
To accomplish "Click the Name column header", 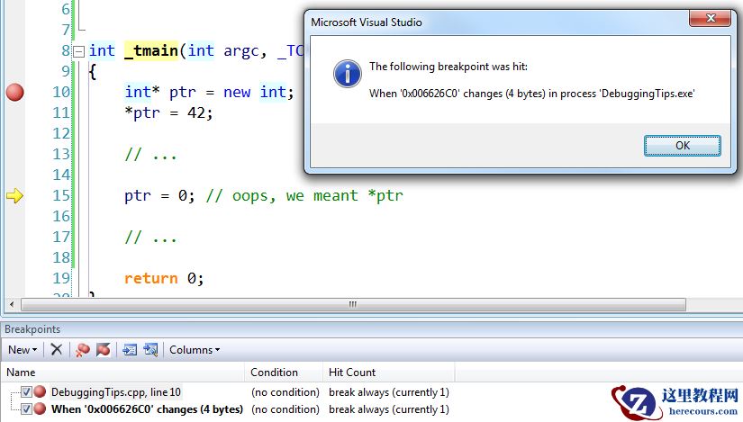I will click(x=122, y=373).
